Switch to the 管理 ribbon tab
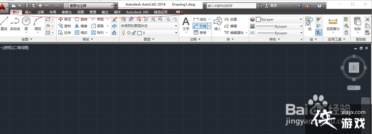 [x=93, y=12]
